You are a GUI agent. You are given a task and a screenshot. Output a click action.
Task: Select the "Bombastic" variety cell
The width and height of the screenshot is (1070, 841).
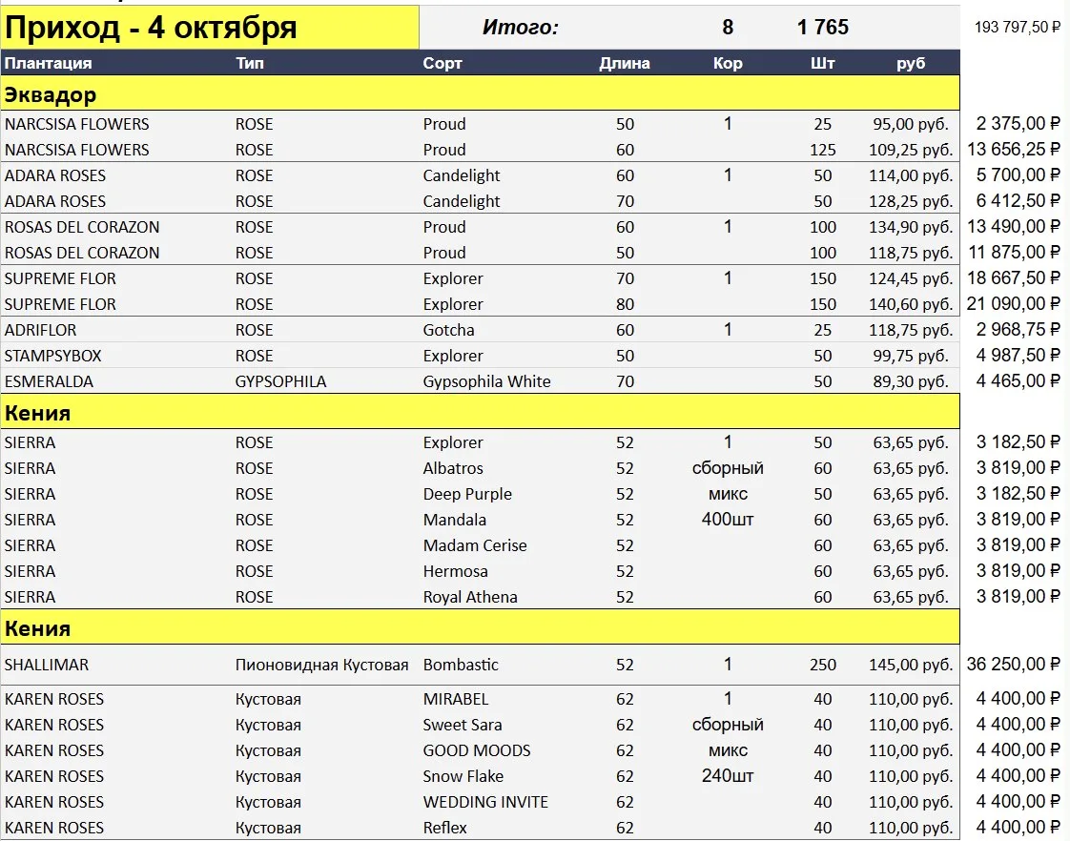461,665
